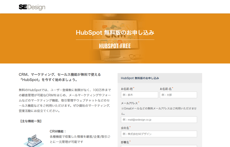
Task: Focus the お名前-姓 input field
Action: click(139, 95)
